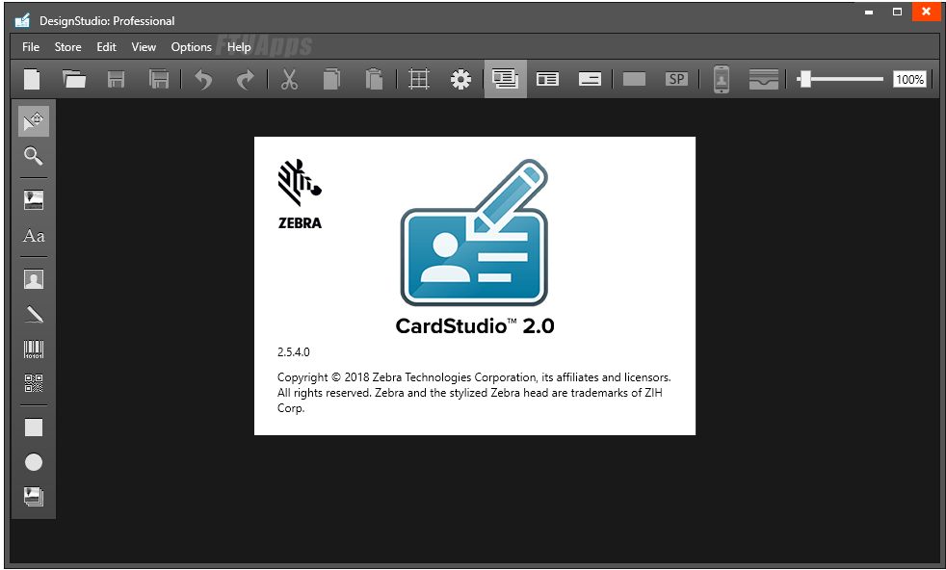
Task: Choose the background image layers tool
Action: point(34,497)
